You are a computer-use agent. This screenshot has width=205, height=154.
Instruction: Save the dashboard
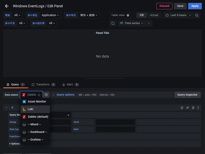pyautogui.click(x=180, y=6)
